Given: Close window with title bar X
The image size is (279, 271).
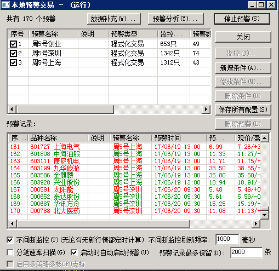Looking at the screenshot, I should pos(271,5).
